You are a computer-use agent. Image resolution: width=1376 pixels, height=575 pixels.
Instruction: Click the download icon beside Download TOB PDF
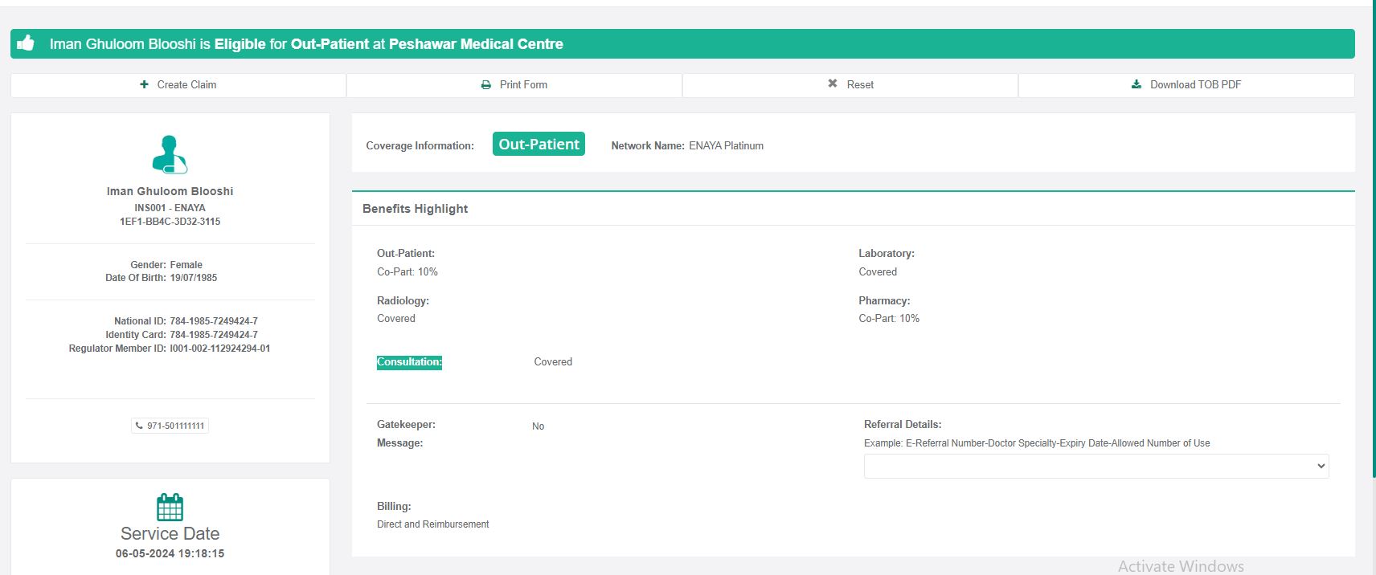click(1136, 84)
